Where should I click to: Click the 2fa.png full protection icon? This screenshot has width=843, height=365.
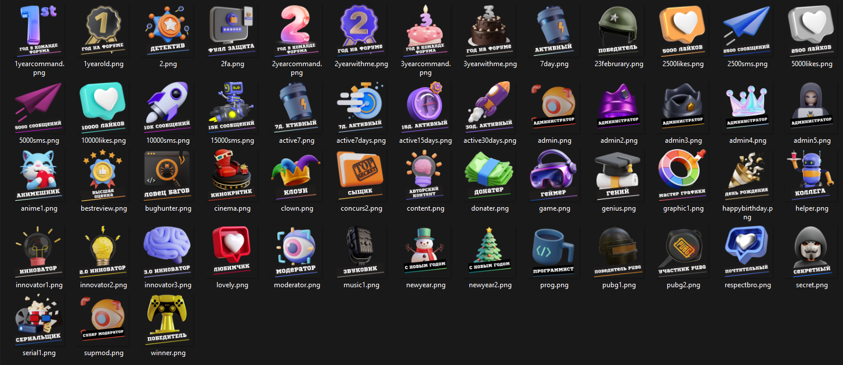coord(232,31)
